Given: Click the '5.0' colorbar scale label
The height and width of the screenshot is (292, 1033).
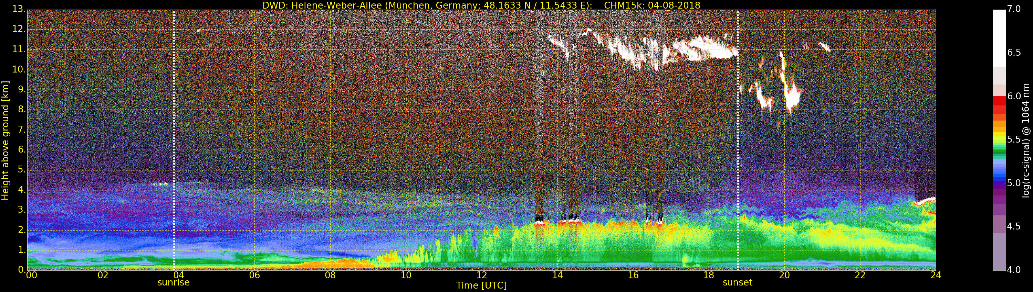Looking at the screenshot, I should pyautogui.click(x=1014, y=183).
